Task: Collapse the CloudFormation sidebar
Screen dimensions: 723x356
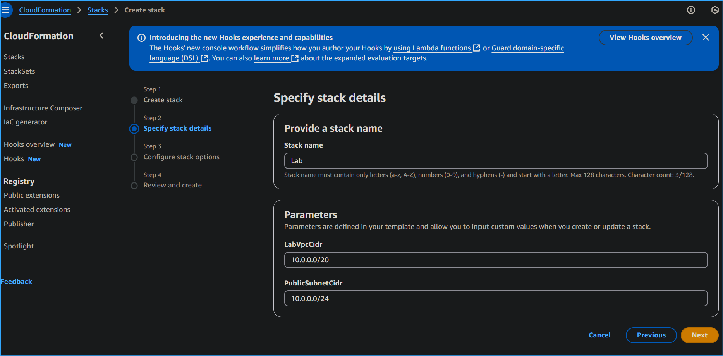Action: 101,35
